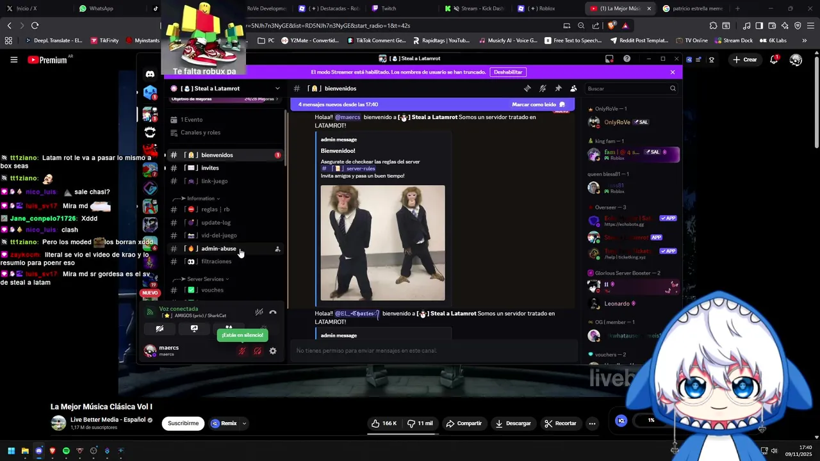Undeafen headphones next to user settings
Image resolution: width=820 pixels, height=461 pixels.
[258, 351]
